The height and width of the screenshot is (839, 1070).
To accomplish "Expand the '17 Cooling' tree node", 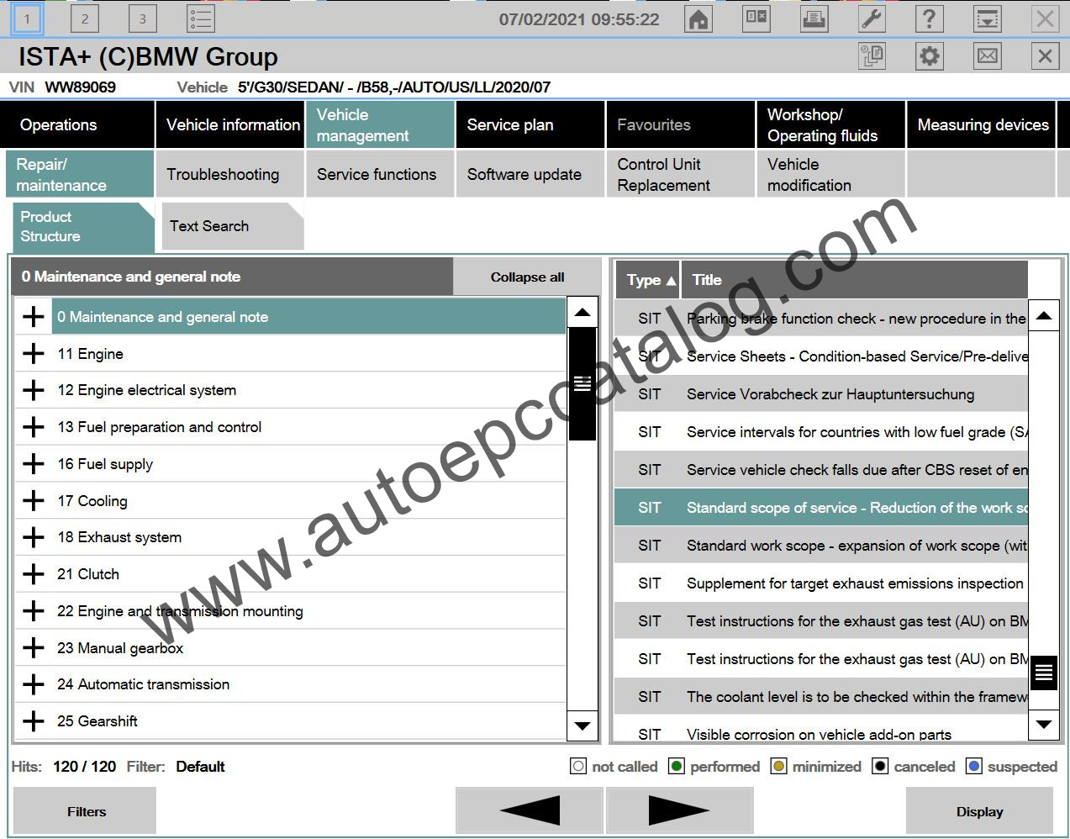I will [34, 501].
